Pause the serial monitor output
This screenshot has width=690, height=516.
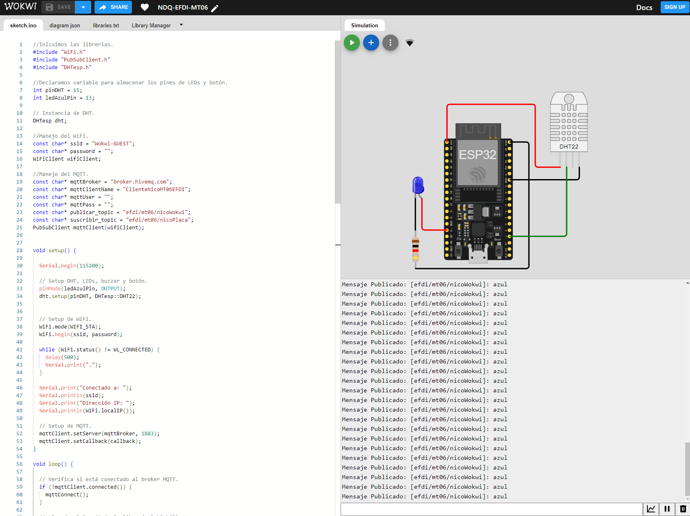667,509
